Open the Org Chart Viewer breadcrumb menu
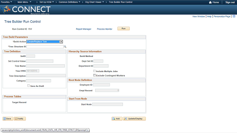 (94, 2)
